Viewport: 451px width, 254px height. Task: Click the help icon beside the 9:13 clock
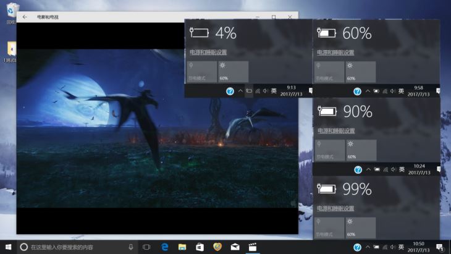[230, 91]
